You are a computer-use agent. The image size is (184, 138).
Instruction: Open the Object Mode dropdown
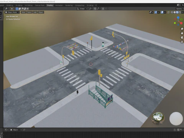click(x=12, y=12)
